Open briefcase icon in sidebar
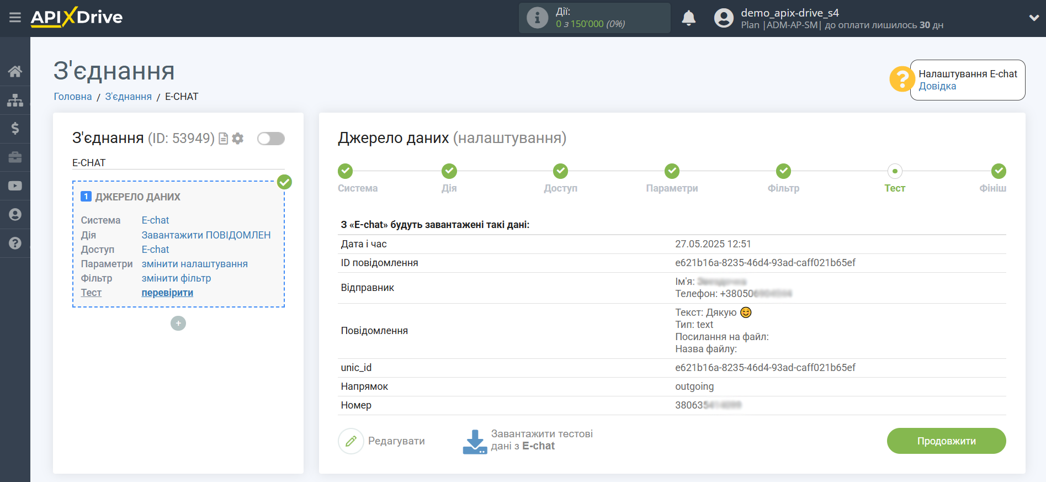The width and height of the screenshot is (1046, 482). click(x=15, y=157)
